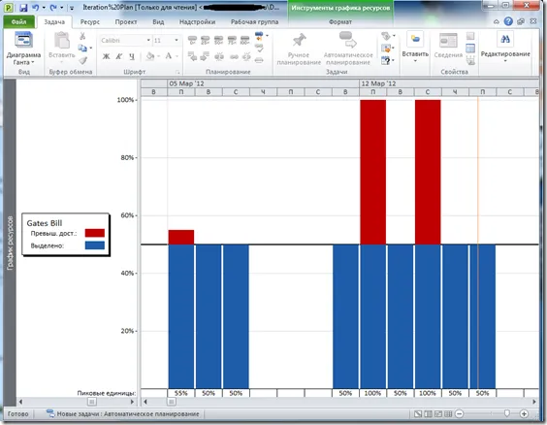Click the Split task icon
Screen dimensions: 547x425
click(x=219, y=56)
